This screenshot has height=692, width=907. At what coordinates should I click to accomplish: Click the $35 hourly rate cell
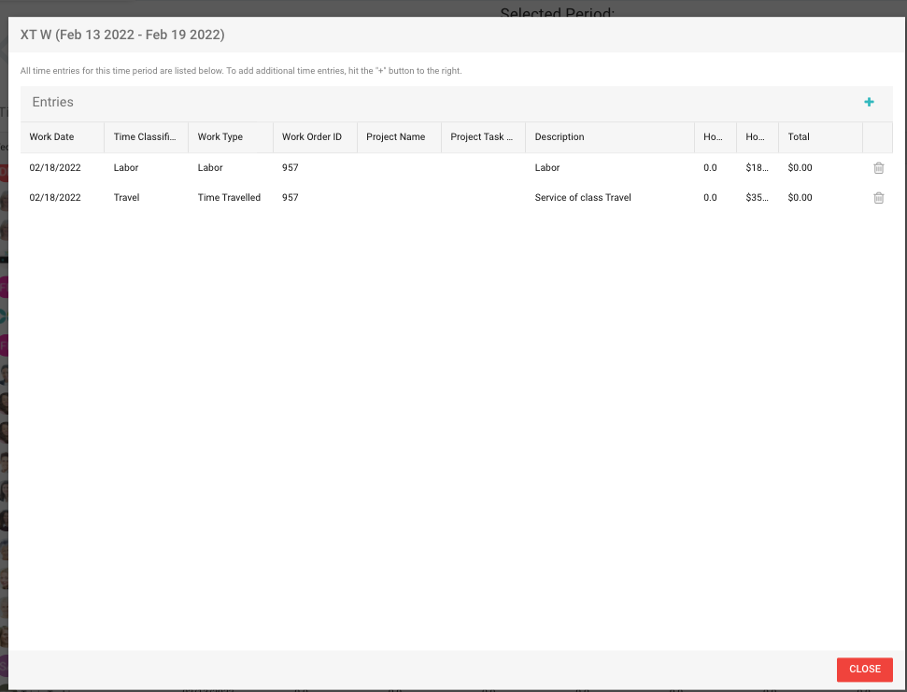coord(757,198)
